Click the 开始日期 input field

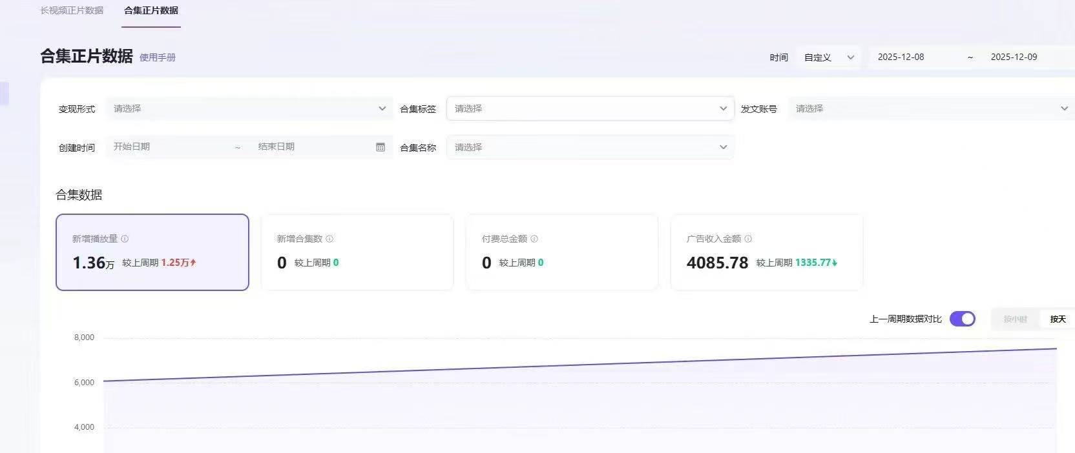point(168,147)
